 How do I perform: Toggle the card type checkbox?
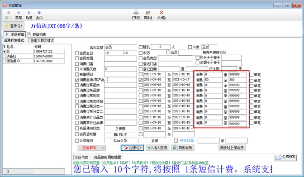[x=190, y=47]
